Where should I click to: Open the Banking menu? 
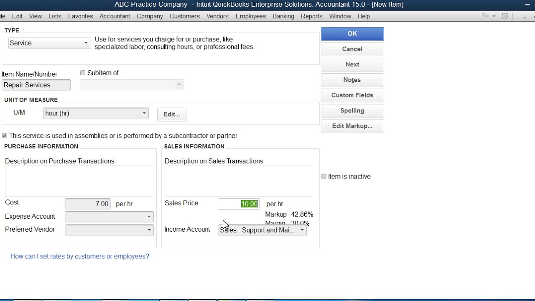[283, 16]
